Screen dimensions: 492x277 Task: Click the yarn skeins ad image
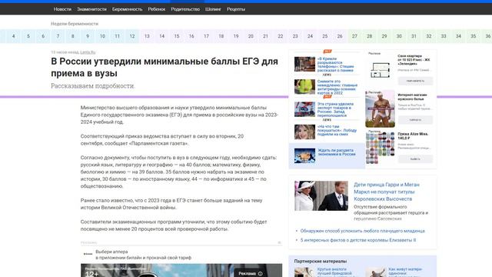coord(380,148)
